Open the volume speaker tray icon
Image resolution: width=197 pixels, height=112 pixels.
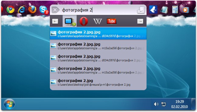coord(156,104)
